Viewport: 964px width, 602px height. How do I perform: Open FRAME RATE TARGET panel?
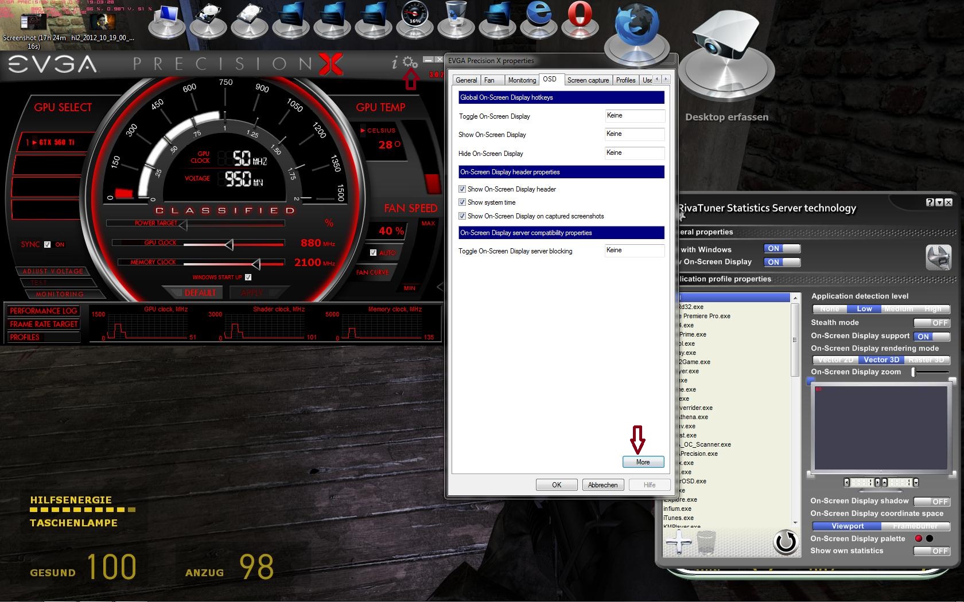tap(44, 324)
